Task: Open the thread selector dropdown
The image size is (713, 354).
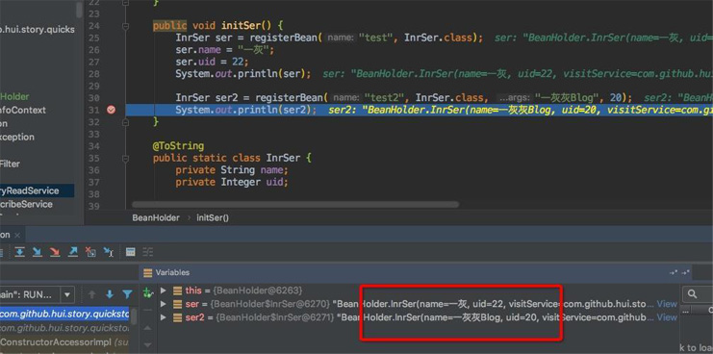Action: 67,294
